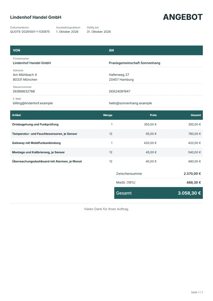Select recipient tax number DE624081947
Image resolution: width=213 pixels, height=301 pixels.
(120, 91)
